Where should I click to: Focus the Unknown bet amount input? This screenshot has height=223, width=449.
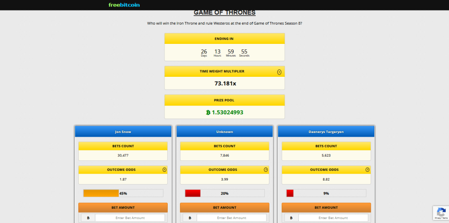pyautogui.click(x=231, y=218)
